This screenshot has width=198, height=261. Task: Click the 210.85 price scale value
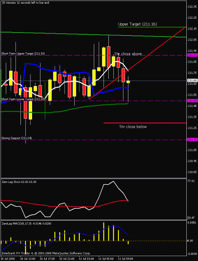pos(193,172)
